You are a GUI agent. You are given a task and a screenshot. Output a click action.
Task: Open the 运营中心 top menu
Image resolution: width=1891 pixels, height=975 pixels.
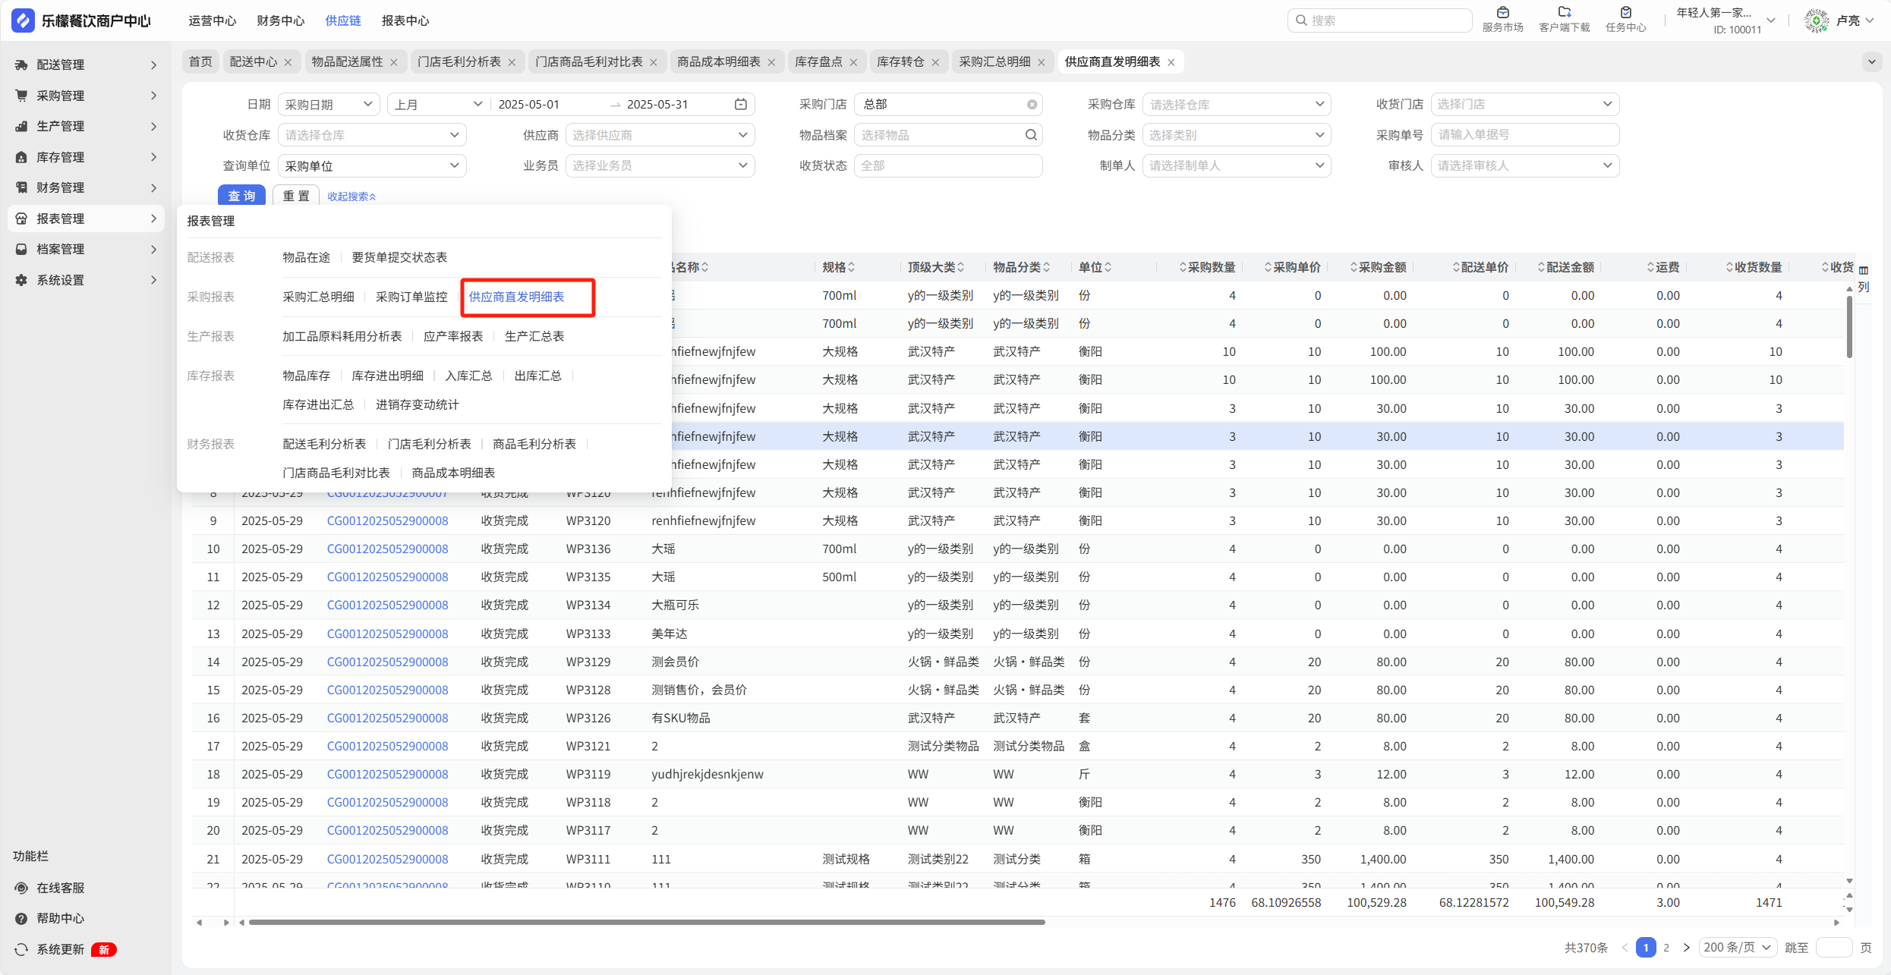212,20
